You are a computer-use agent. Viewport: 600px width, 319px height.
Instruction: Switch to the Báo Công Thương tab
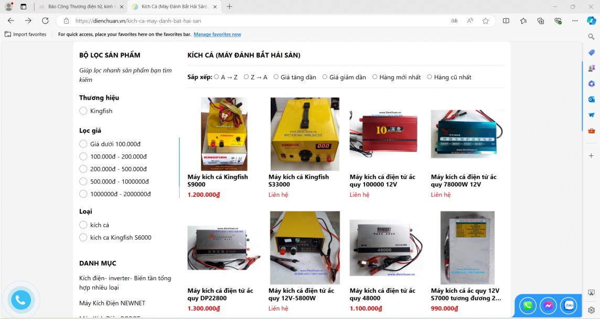click(x=81, y=6)
